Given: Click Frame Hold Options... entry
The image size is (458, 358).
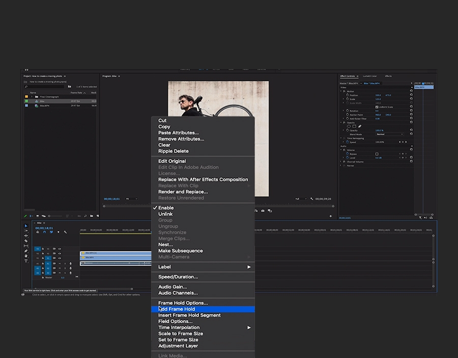Looking at the screenshot, I should 203,303.
